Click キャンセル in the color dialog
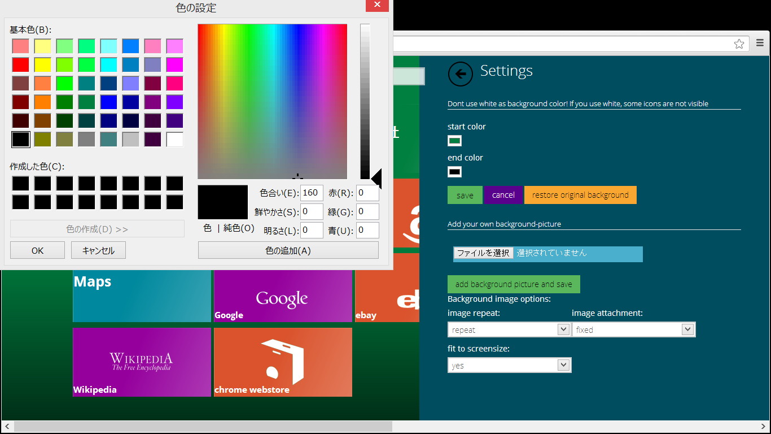The height and width of the screenshot is (434, 771). 98,250
